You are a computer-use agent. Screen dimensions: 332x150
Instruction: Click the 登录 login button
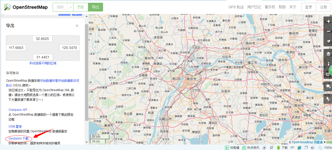pyautogui.click(x=308, y=7)
